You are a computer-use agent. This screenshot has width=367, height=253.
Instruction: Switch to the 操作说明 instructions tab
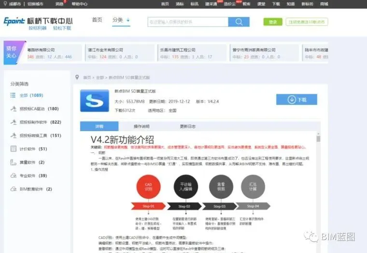(x=141, y=126)
